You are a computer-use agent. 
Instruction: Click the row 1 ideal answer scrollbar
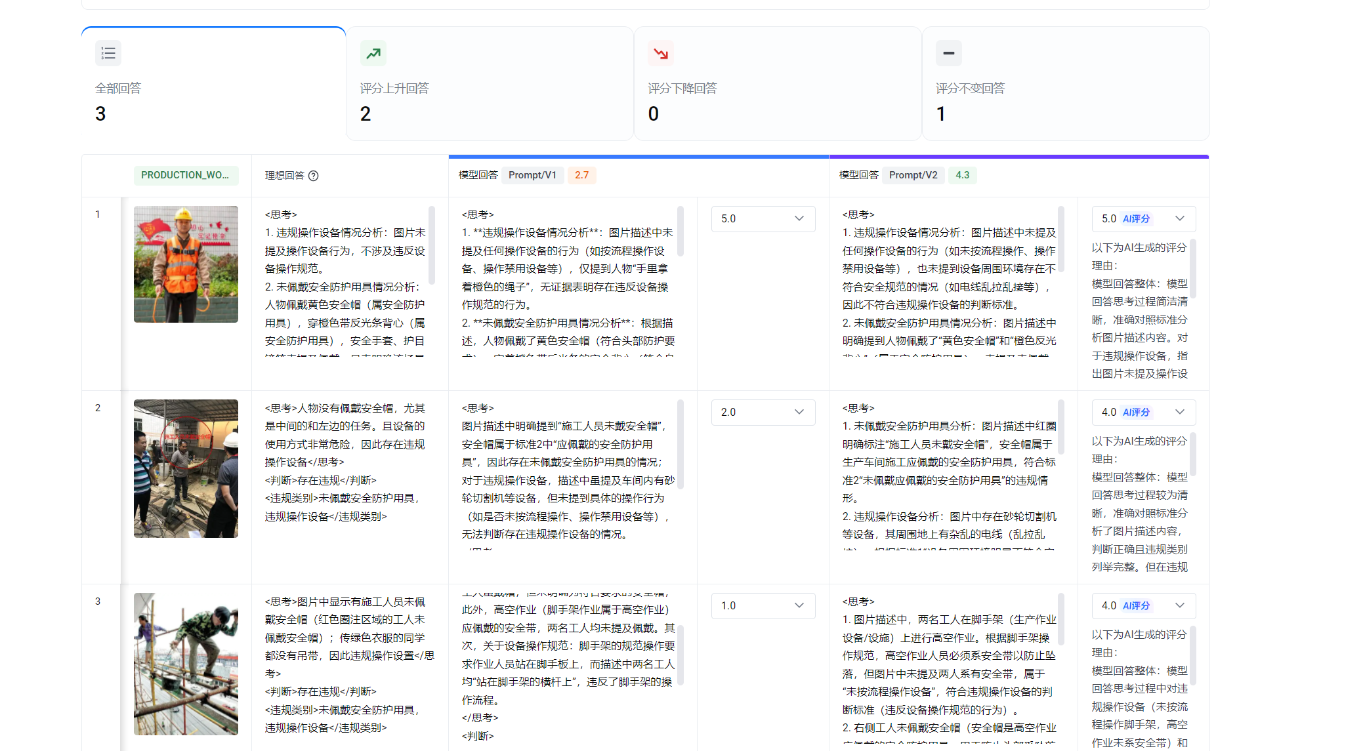(x=432, y=244)
